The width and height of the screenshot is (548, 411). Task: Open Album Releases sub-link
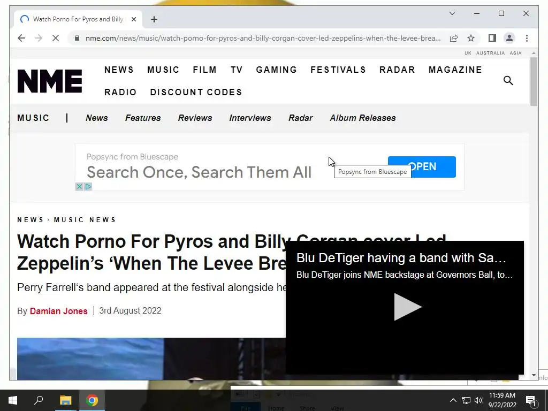point(363,118)
